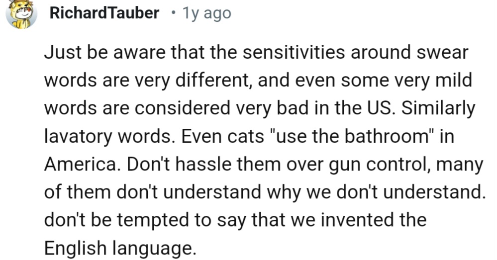The height and width of the screenshot is (260, 497).
Task: Click the "1y ago" timestamp
Action: [207, 13]
